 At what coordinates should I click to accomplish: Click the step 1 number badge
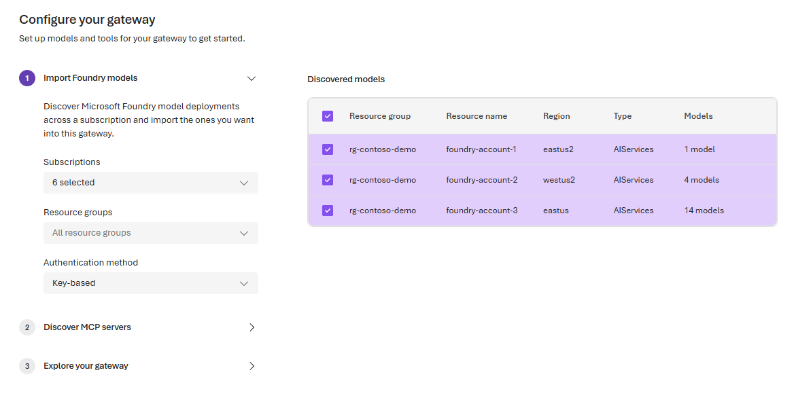[x=27, y=78]
